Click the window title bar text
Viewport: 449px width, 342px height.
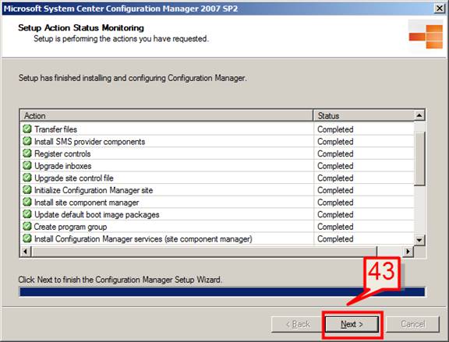(121, 9)
